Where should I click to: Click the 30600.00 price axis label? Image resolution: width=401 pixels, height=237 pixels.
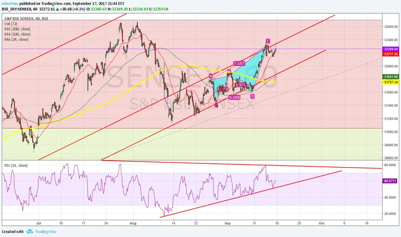(391, 158)
